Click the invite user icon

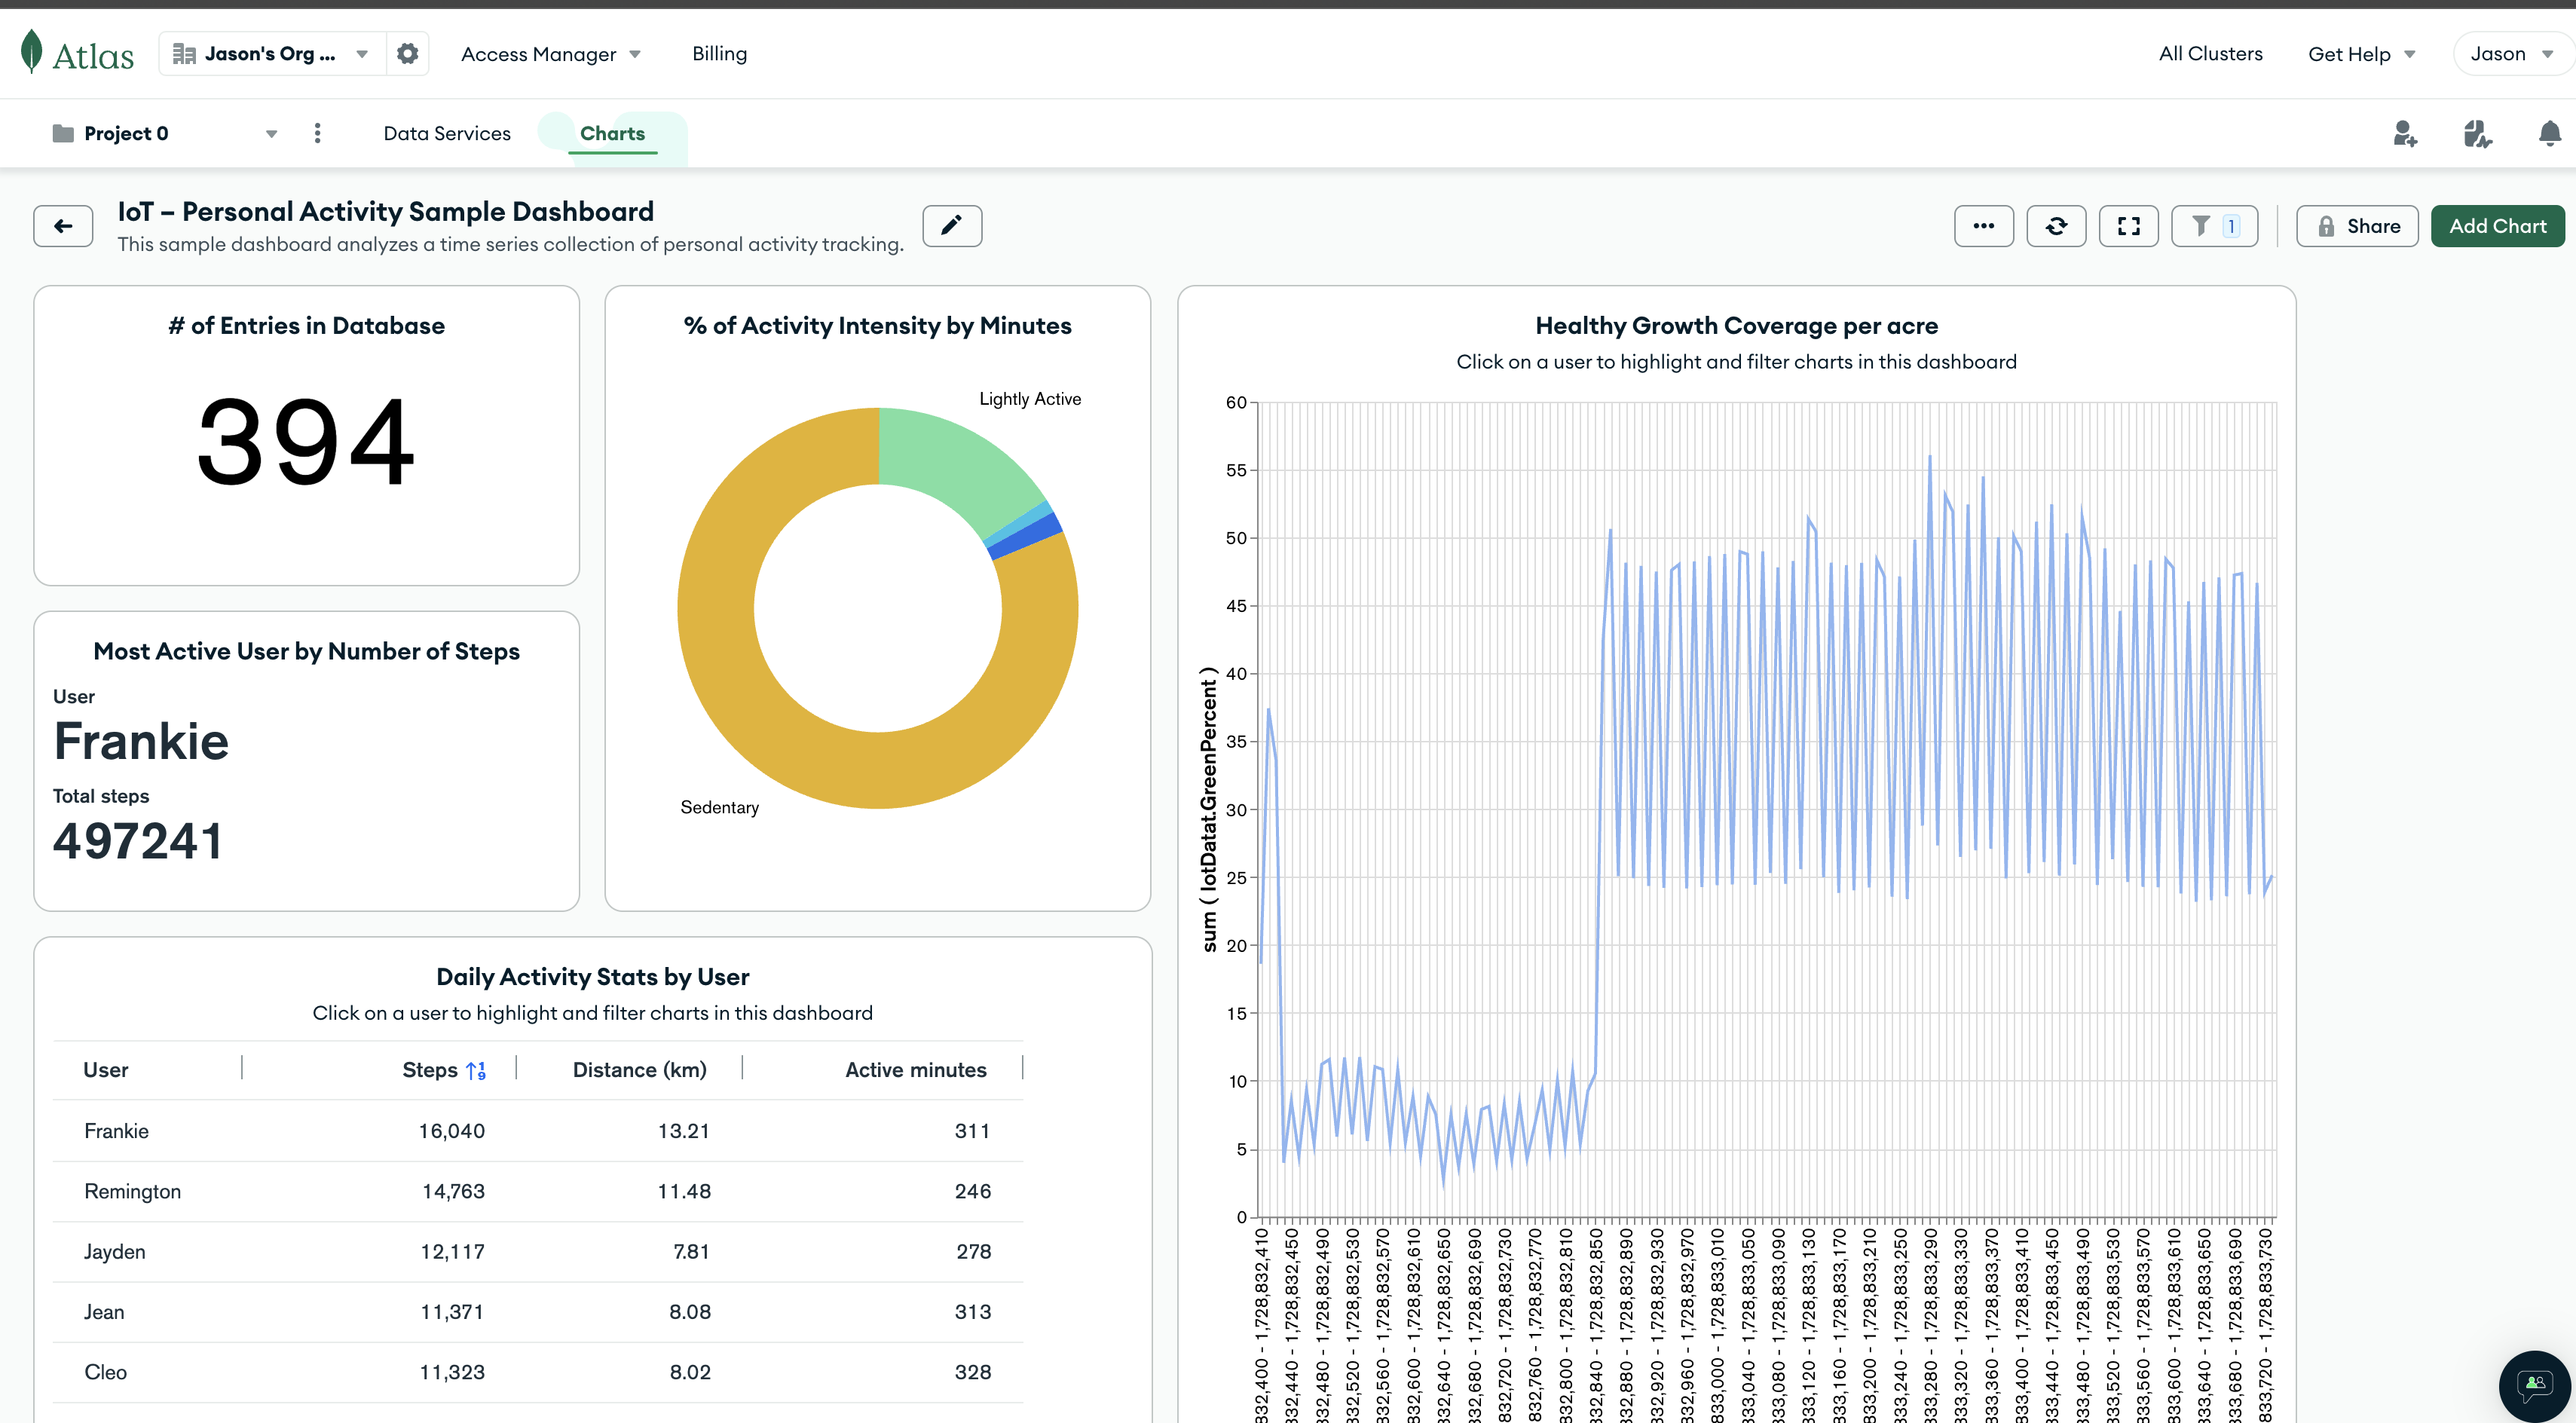coord(2404,134)
